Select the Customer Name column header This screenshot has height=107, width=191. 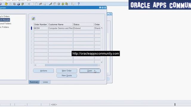(x=60, y=24)
